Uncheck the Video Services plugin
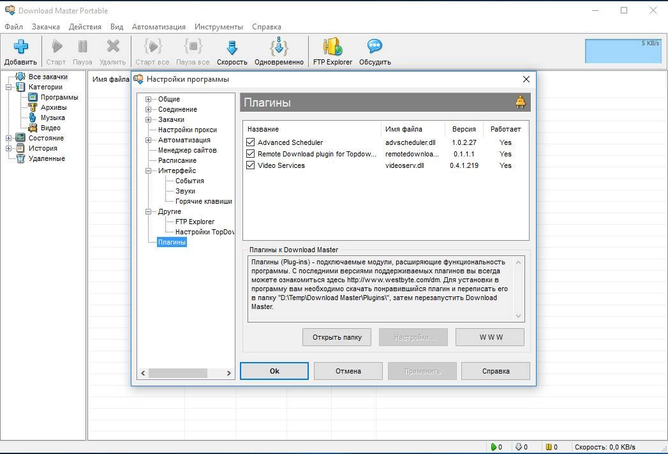This screenshot has width=668, height=454. [251, 165]
